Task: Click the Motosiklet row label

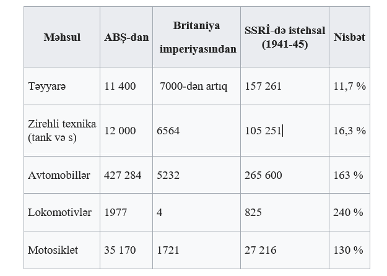Action: [x=53, y=250]
